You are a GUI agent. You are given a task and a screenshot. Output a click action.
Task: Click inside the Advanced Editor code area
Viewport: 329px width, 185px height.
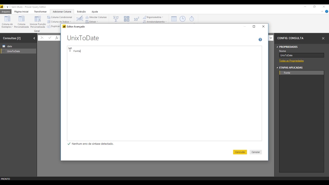[164, 93]
